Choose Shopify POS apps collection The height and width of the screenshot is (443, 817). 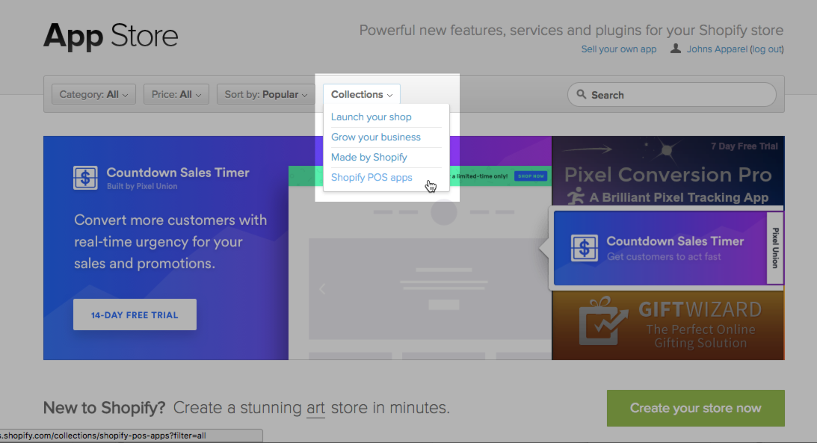click(371, 178)
